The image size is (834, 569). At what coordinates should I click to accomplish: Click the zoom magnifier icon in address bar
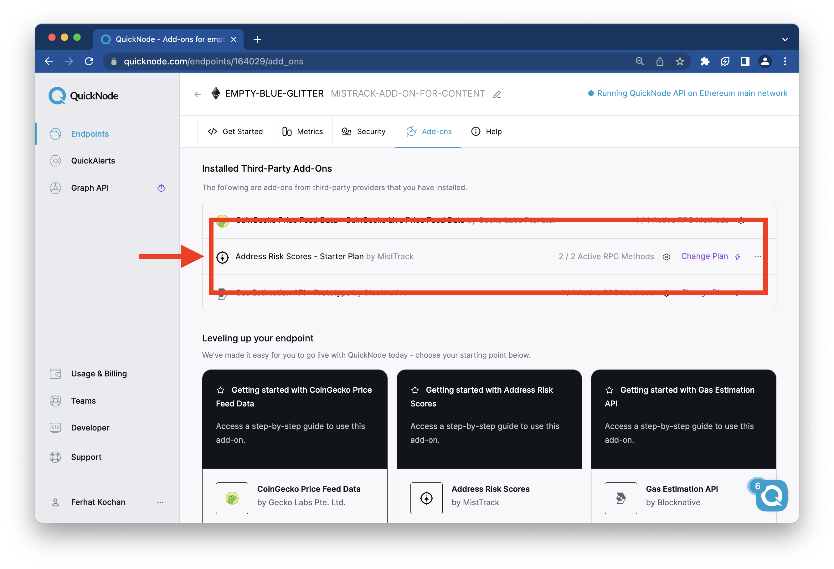pos(640,61)
